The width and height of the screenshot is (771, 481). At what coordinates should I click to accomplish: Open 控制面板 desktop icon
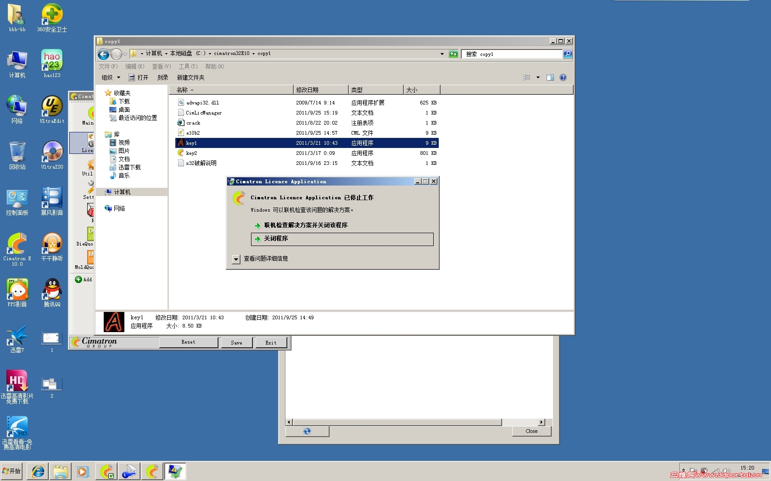[17, 202]
